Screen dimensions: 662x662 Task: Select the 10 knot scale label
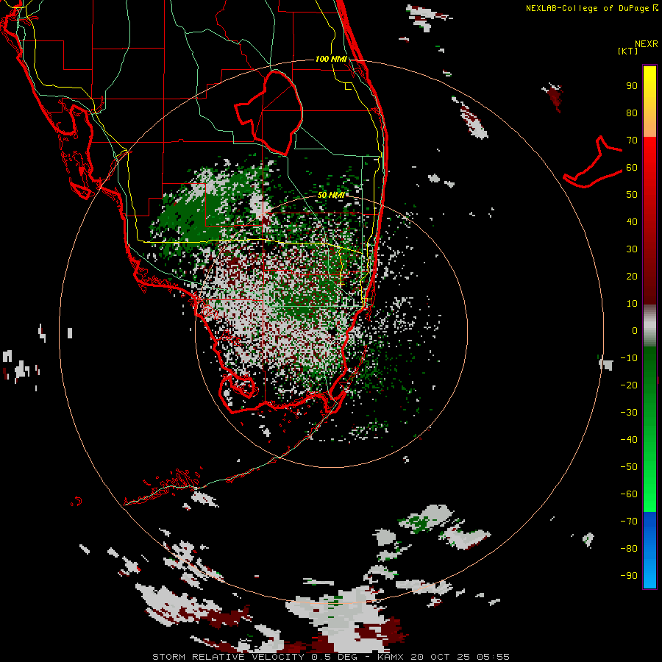(632, 304)
